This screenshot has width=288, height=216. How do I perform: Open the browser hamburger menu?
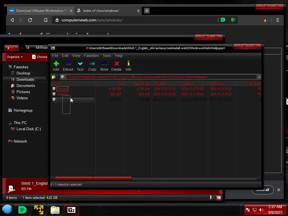tap(277, 20)
